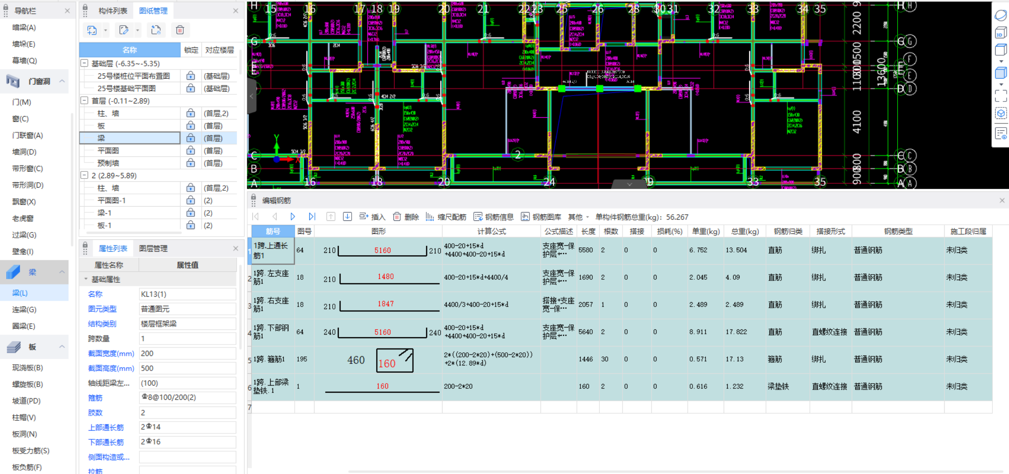The image size is (1009, 474).
Task: Toggle lock for 首层 平面图 drawing
Action: pyautogui.click(x=190, y=150)
